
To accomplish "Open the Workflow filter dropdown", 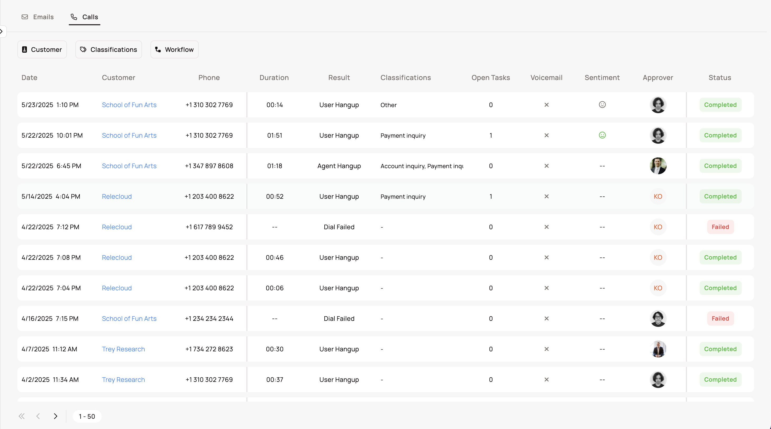I will pyautogui.click(x=174, y=50).
